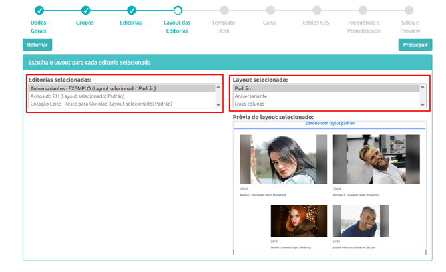446x272 pixels.
Task: Open the Grupos step label
Action: coord(85,23)
